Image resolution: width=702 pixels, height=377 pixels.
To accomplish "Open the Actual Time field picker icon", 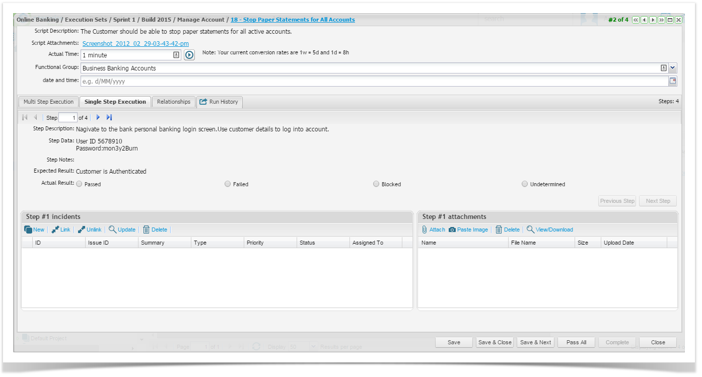I will click(176, 55).
